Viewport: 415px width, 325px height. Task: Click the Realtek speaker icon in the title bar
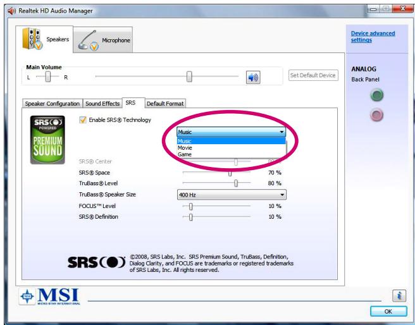11,11
